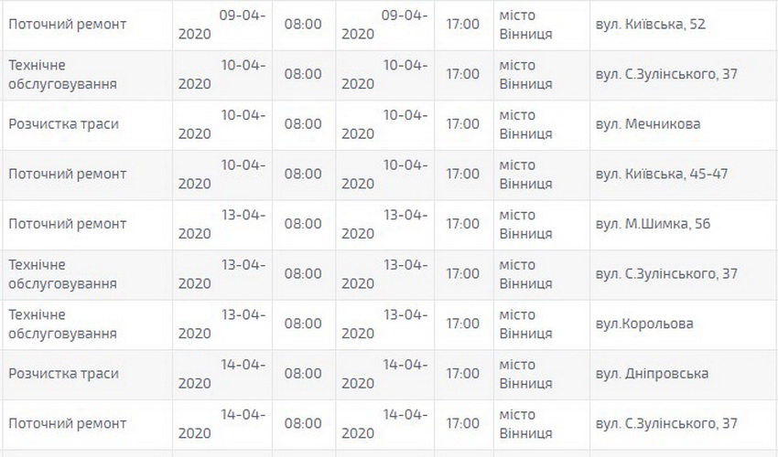Click Розчистка траси in the Мечникова row
This screenshot has height=457, width=778.
coord(64,123)
